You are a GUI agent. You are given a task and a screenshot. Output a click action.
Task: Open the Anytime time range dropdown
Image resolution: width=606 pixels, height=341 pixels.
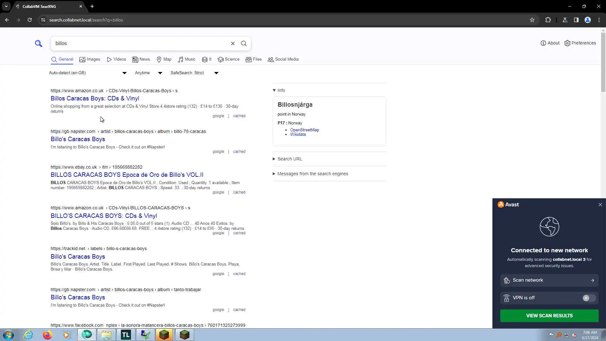pos(148,73)
